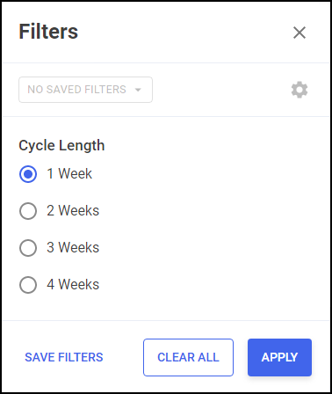This screenshot has width=332, height=394.
Task: Click the CLEAR ALL button
Action: 188,357
